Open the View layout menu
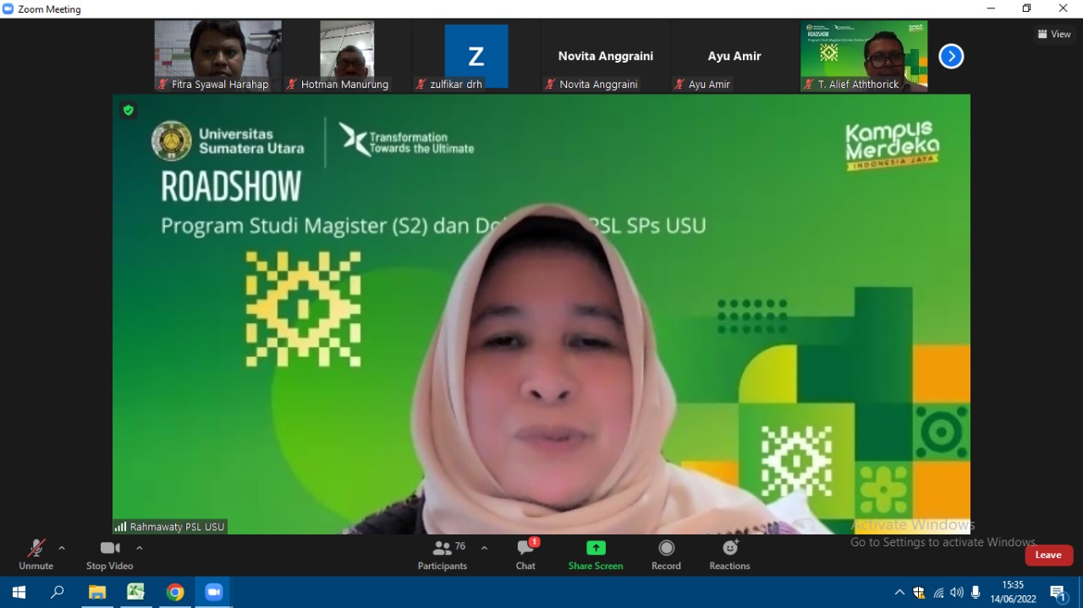The height and width of the screenshot is (608, 1083). tap(1054, 34)
